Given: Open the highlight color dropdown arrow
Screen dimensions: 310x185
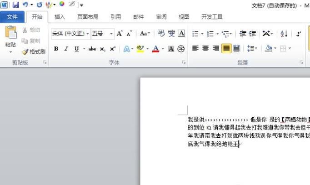Looking at the screenshot, I should point(147,49).
